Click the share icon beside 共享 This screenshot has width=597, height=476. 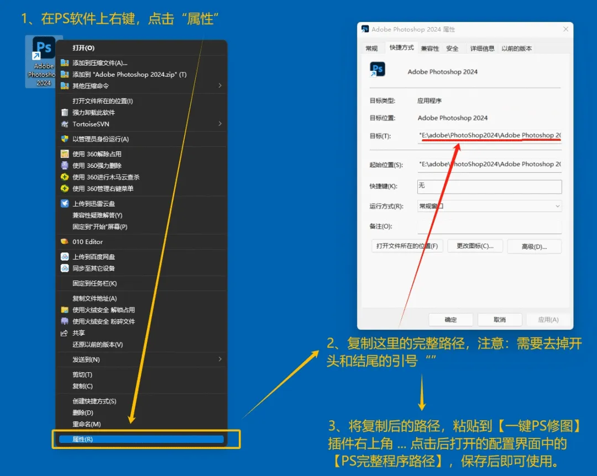(x=64, y=333)
